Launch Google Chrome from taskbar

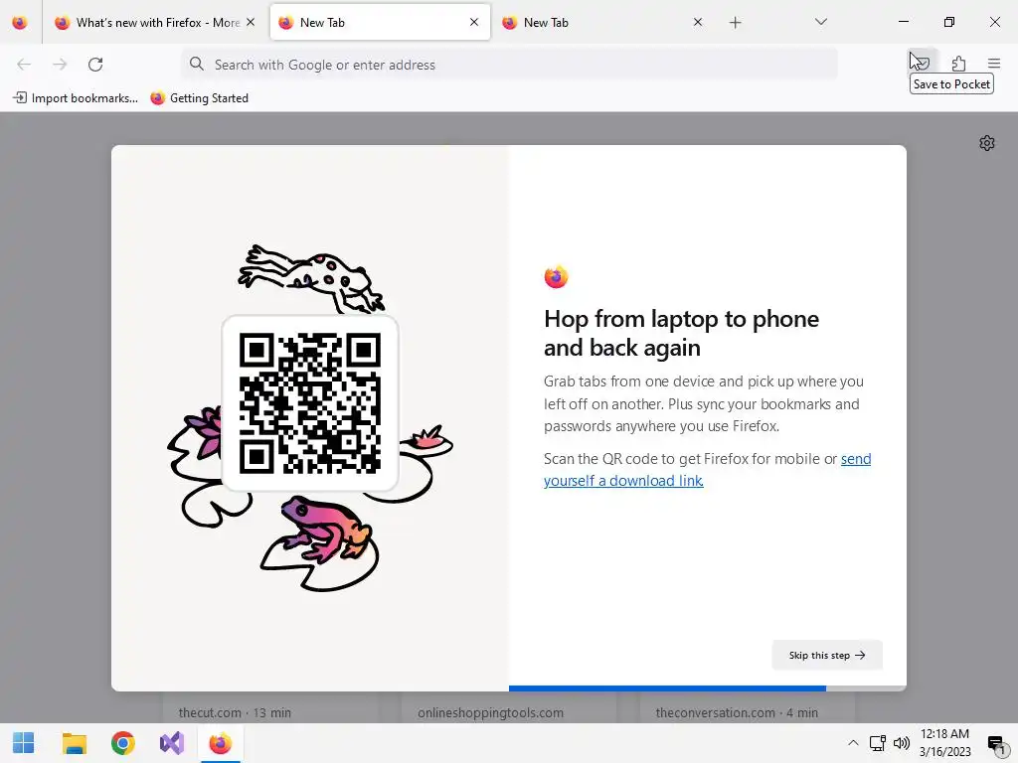(122, 743)
